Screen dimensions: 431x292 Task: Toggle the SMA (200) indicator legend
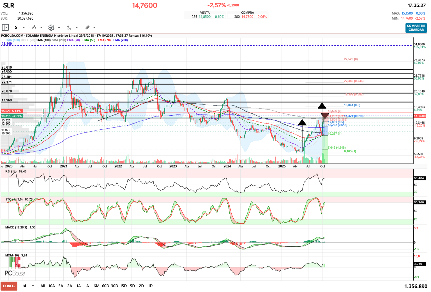[x=59, y=40]
